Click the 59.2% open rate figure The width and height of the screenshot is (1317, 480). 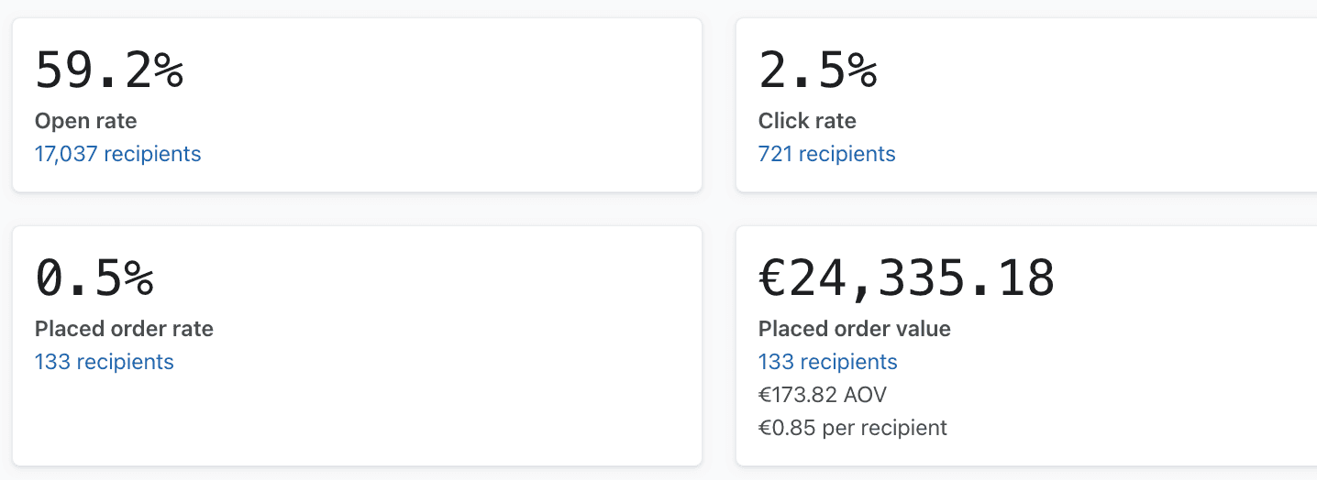click(109, 71)
